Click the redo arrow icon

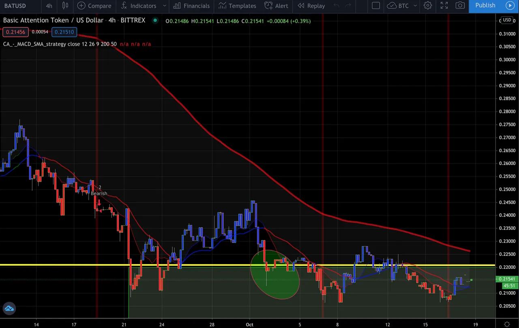348,6
